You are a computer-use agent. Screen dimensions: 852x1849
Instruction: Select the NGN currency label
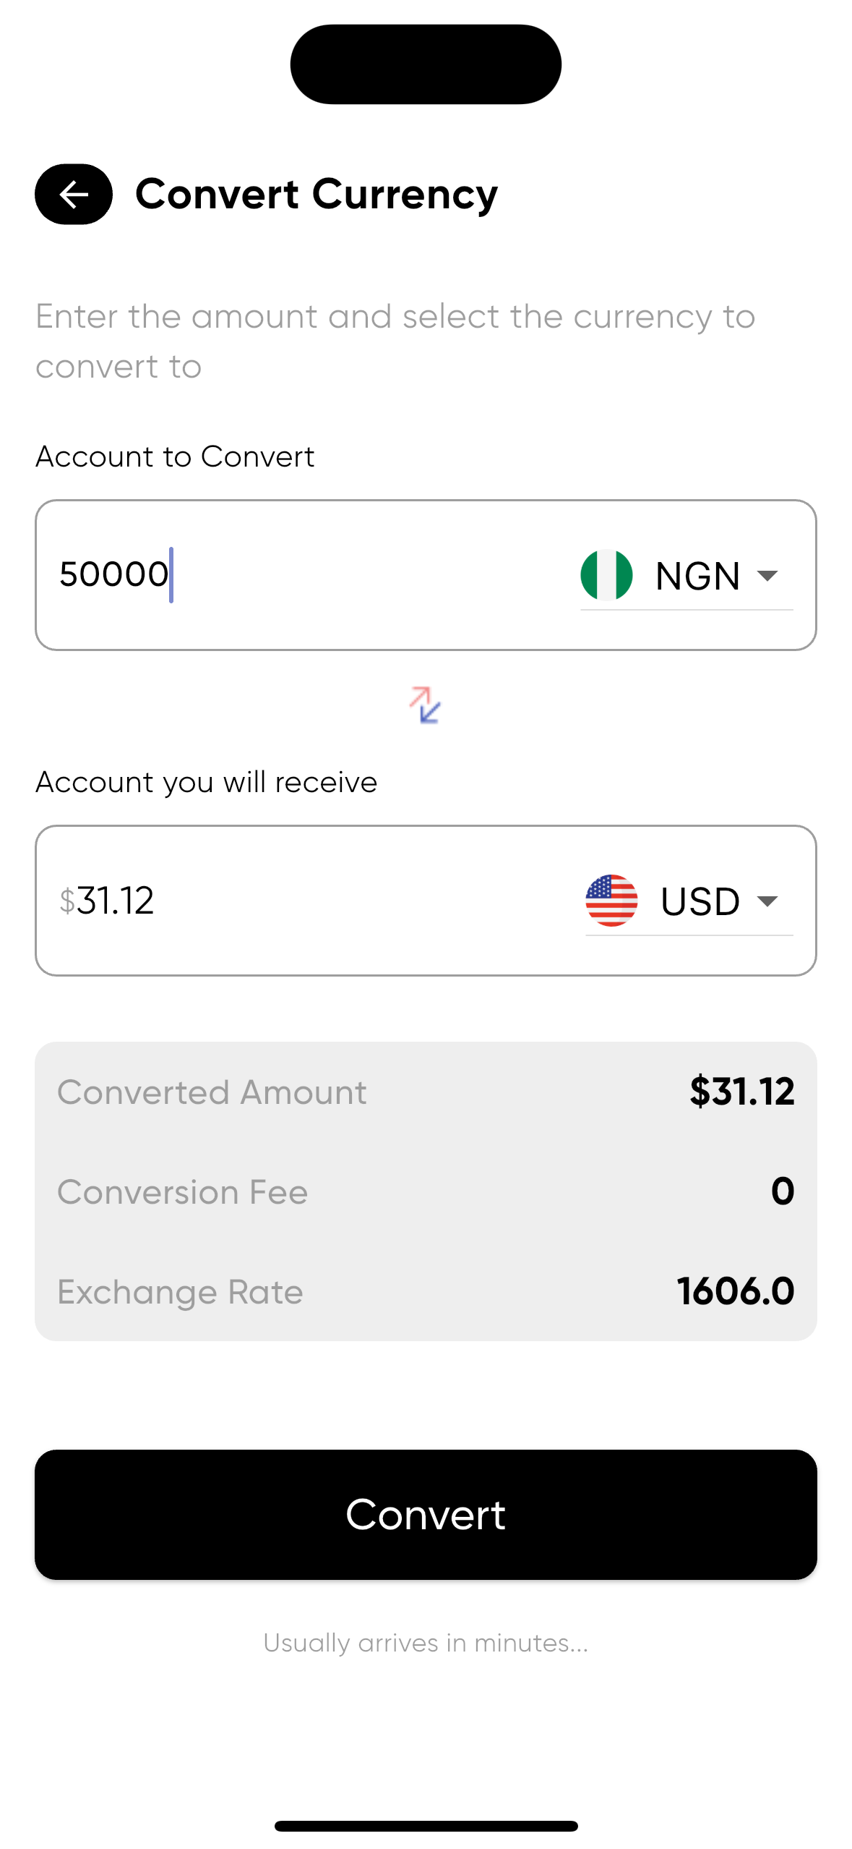pos(697,576)
